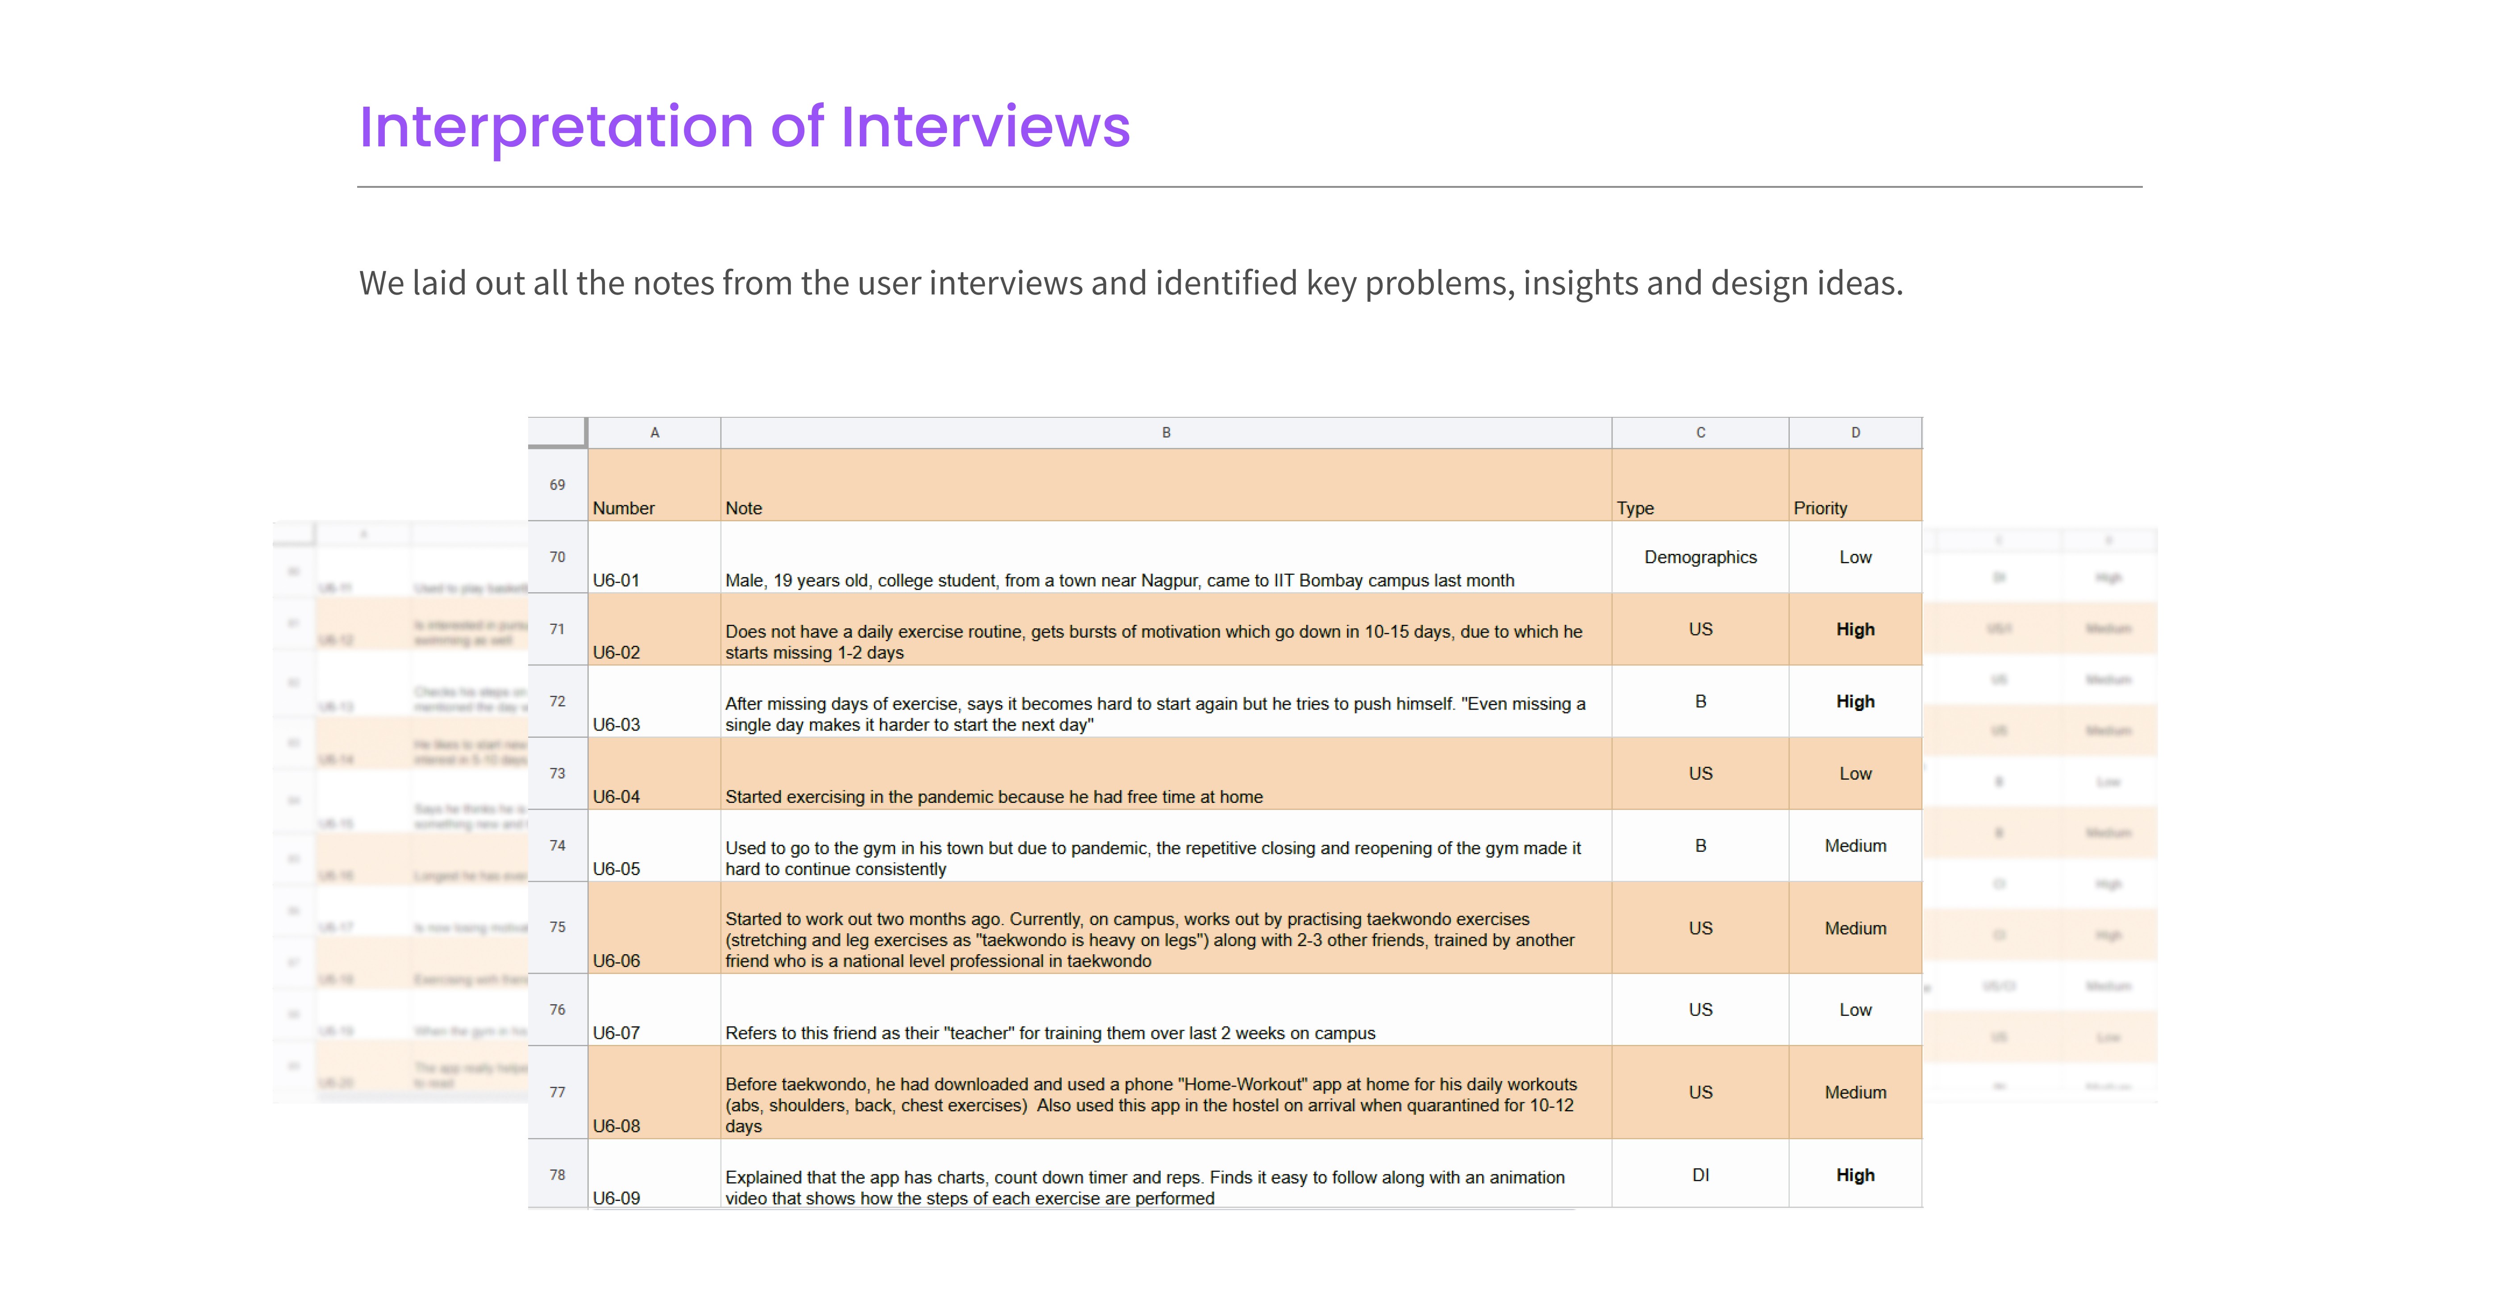
Task: Click note 'After missing days of exercise'
Action: (x=1166, y=701)
